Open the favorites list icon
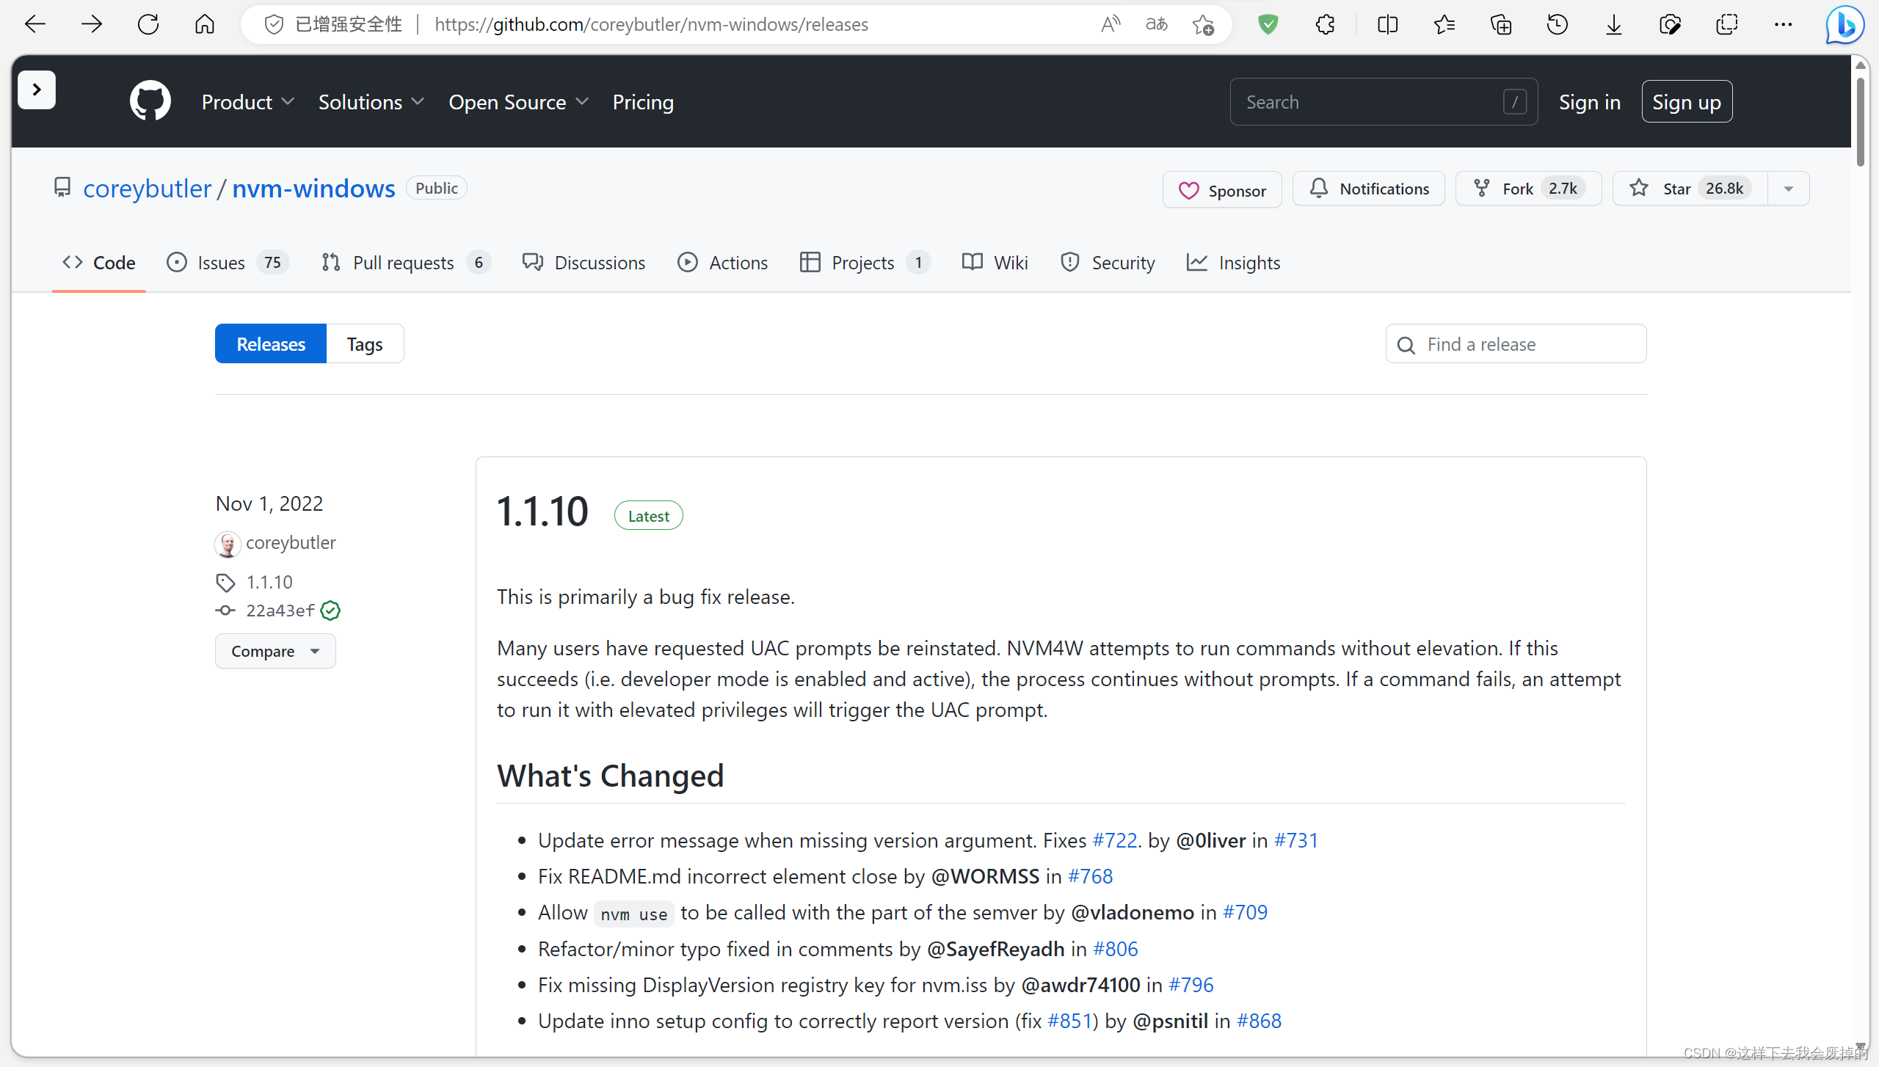This screenshot has width=1879, height=1067. pyautogui.click(x=1444, y=24)
